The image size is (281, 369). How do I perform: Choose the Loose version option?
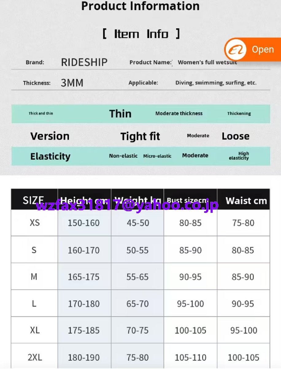tap(236, 136)
